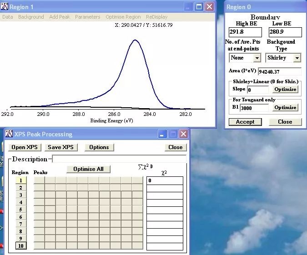Click first peak cell in Region 1 row
Viewport: 307px width, 255px height.
point(39,180)
